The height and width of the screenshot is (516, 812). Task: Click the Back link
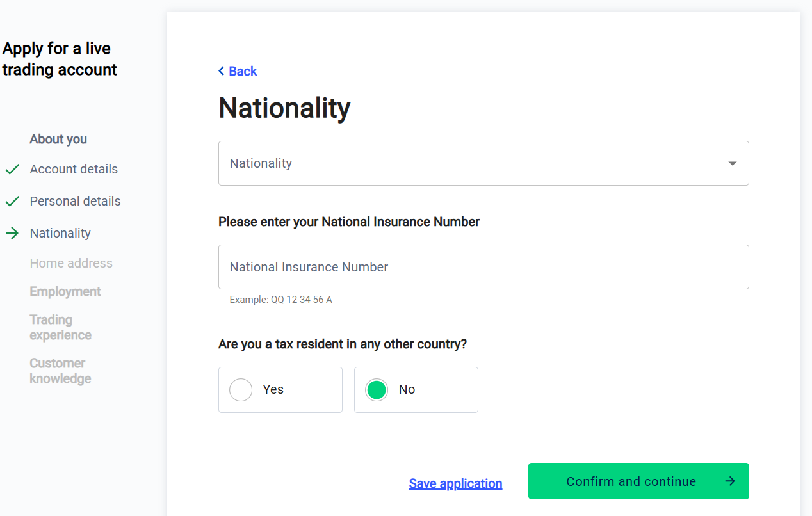pos(243,71)
